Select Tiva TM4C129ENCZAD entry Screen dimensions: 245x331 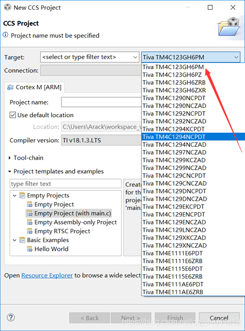(193, 222)
